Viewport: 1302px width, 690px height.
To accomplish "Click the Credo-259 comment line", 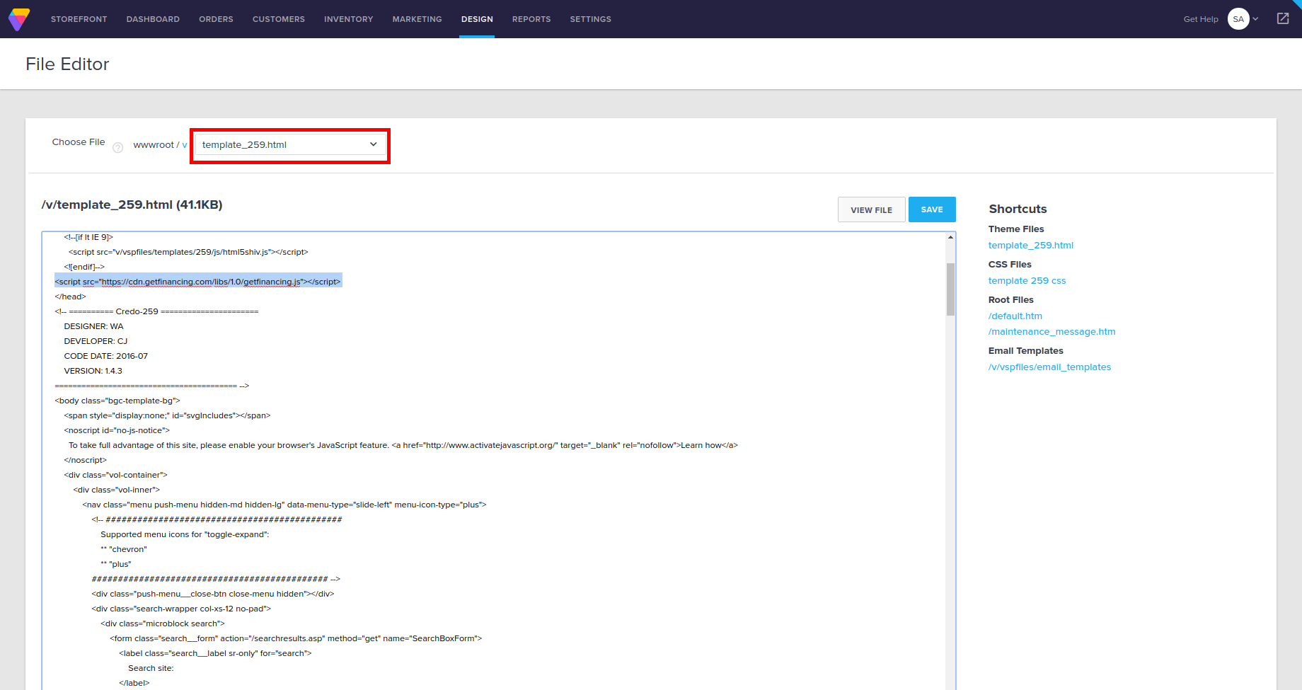I will pyautogui.click(x=156, y=311).
